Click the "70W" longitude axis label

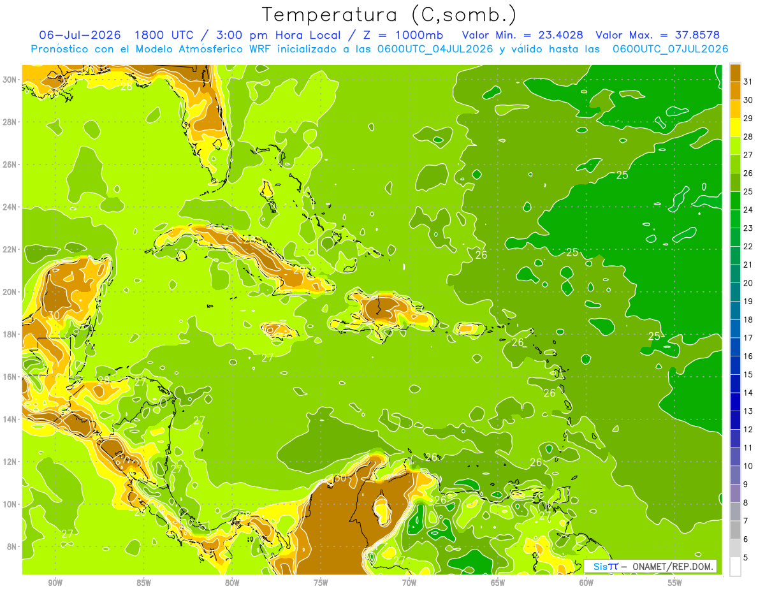click(409, 583)
